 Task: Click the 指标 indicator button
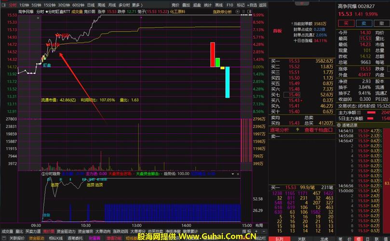(x=247, y=231)
